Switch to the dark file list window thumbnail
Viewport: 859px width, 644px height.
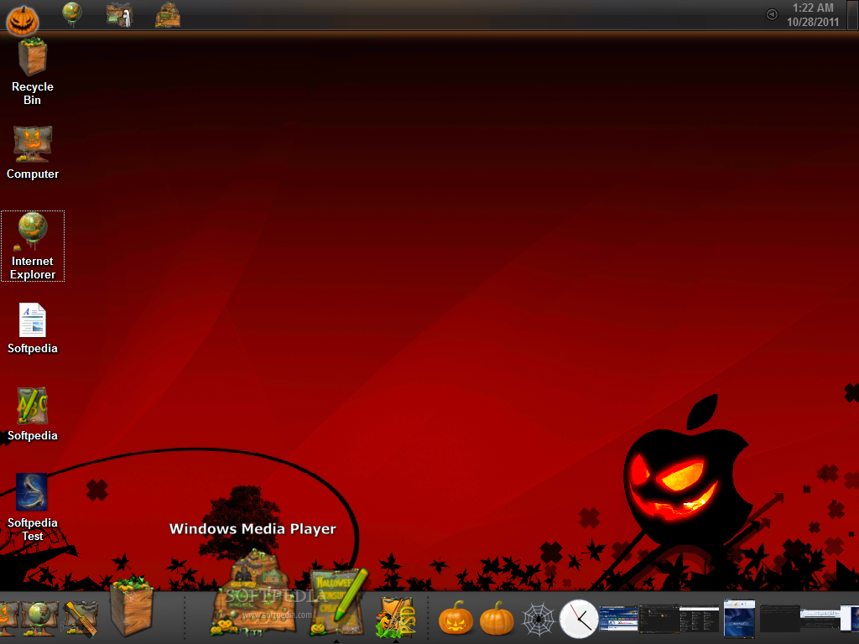(x=699, y=619)
